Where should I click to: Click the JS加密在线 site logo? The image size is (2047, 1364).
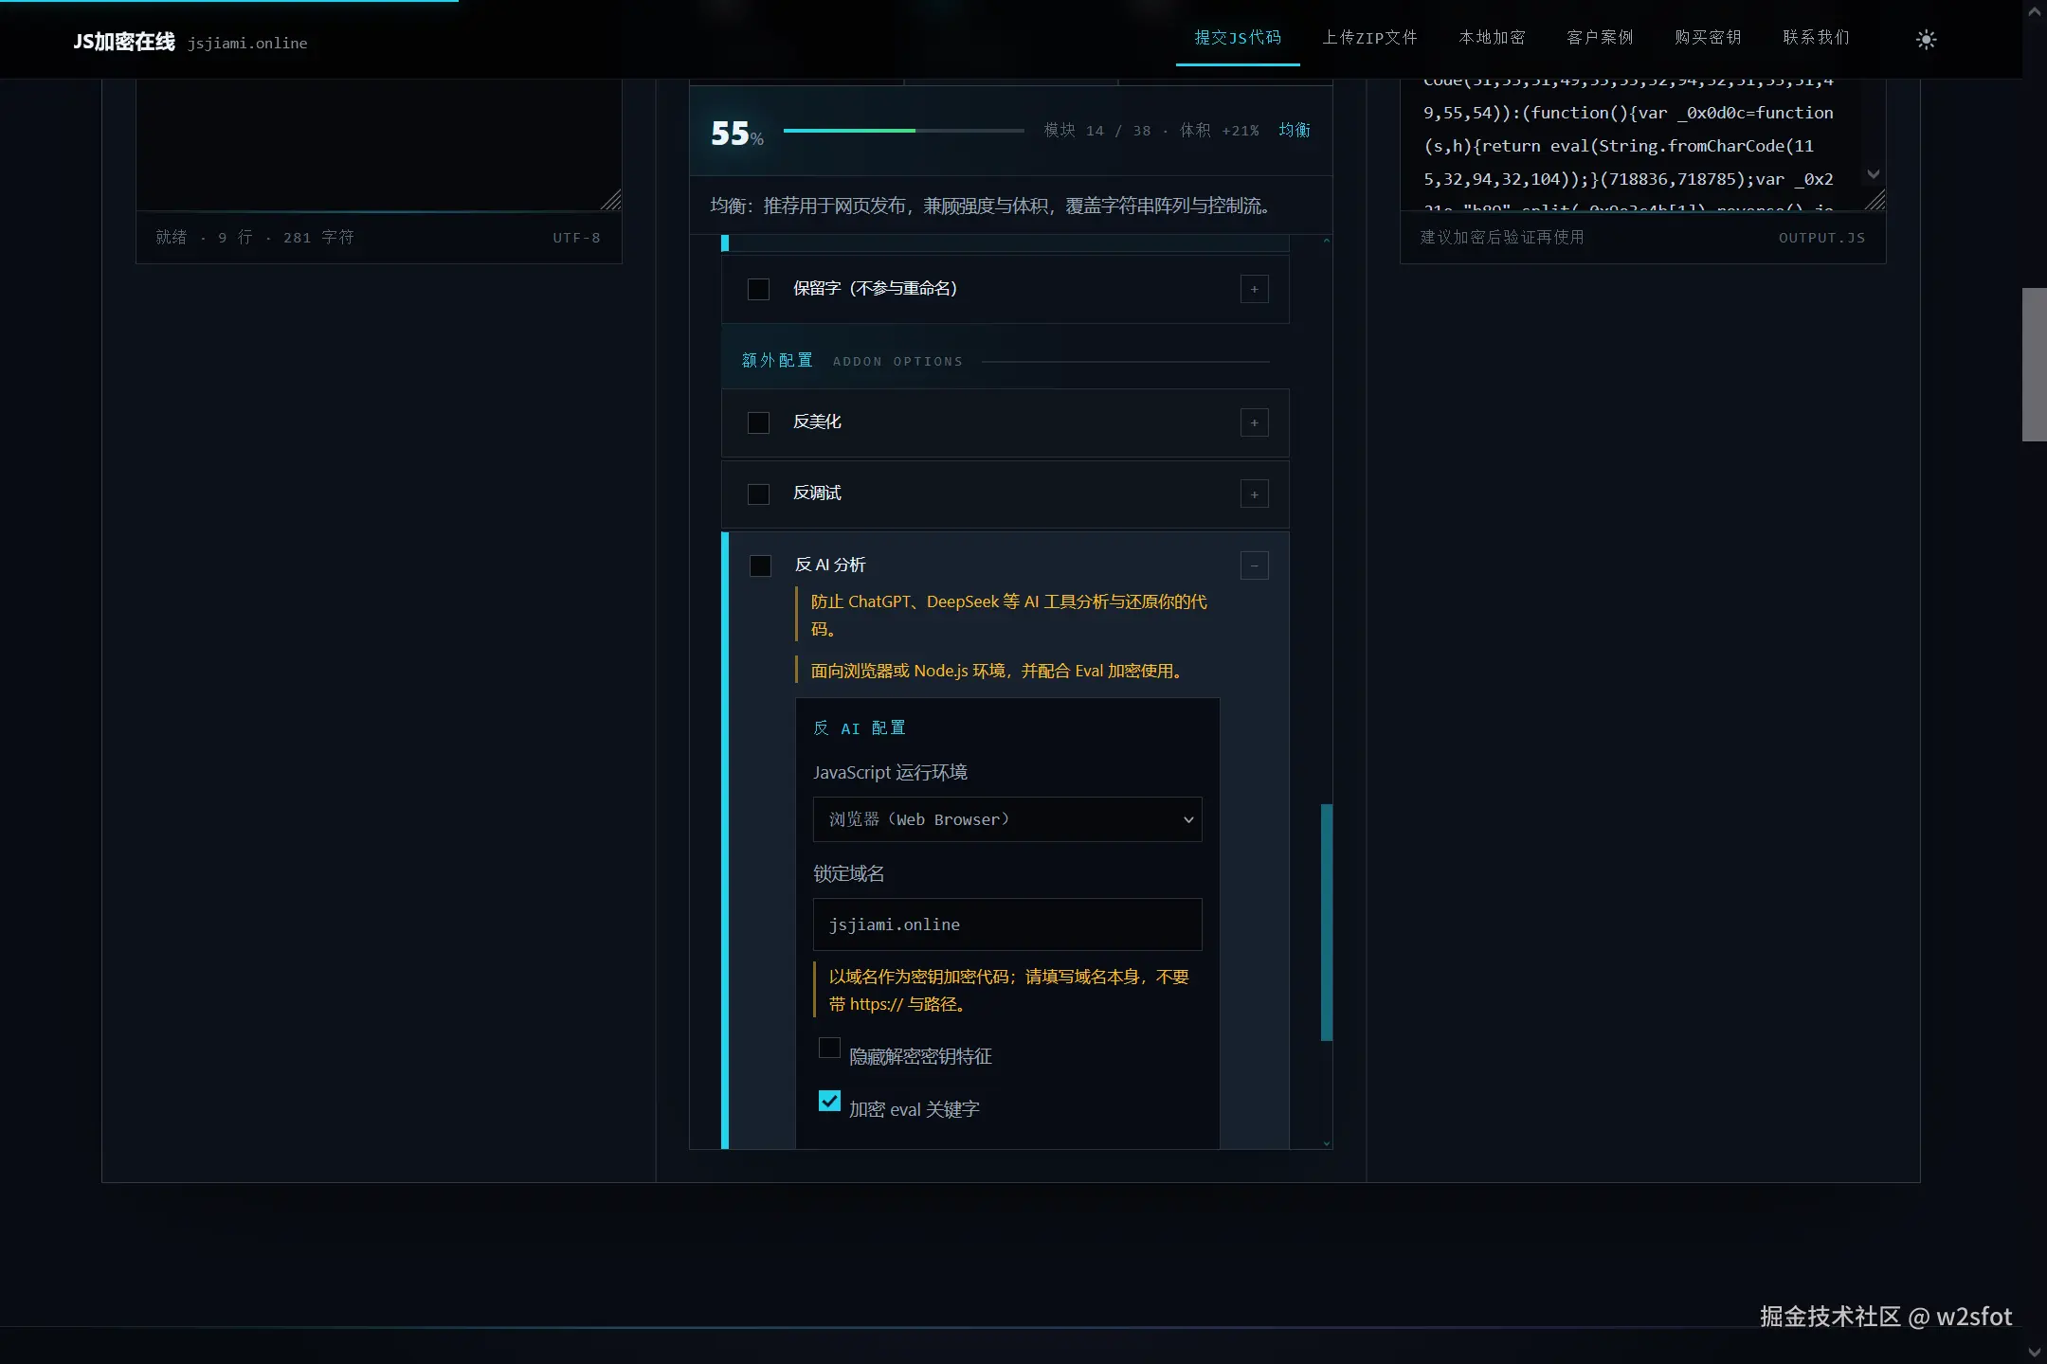(124, 42)
